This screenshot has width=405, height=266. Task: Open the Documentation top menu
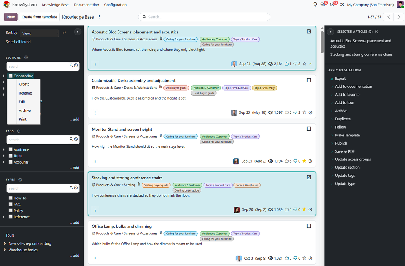tap(86, 5)
